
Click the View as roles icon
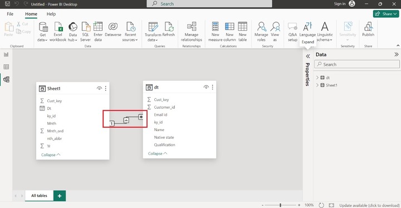point(275,26)
